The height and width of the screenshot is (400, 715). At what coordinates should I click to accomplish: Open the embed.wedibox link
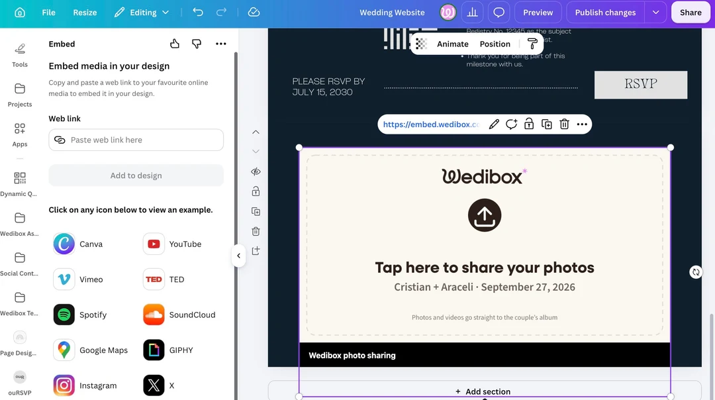tap(432, 124)
